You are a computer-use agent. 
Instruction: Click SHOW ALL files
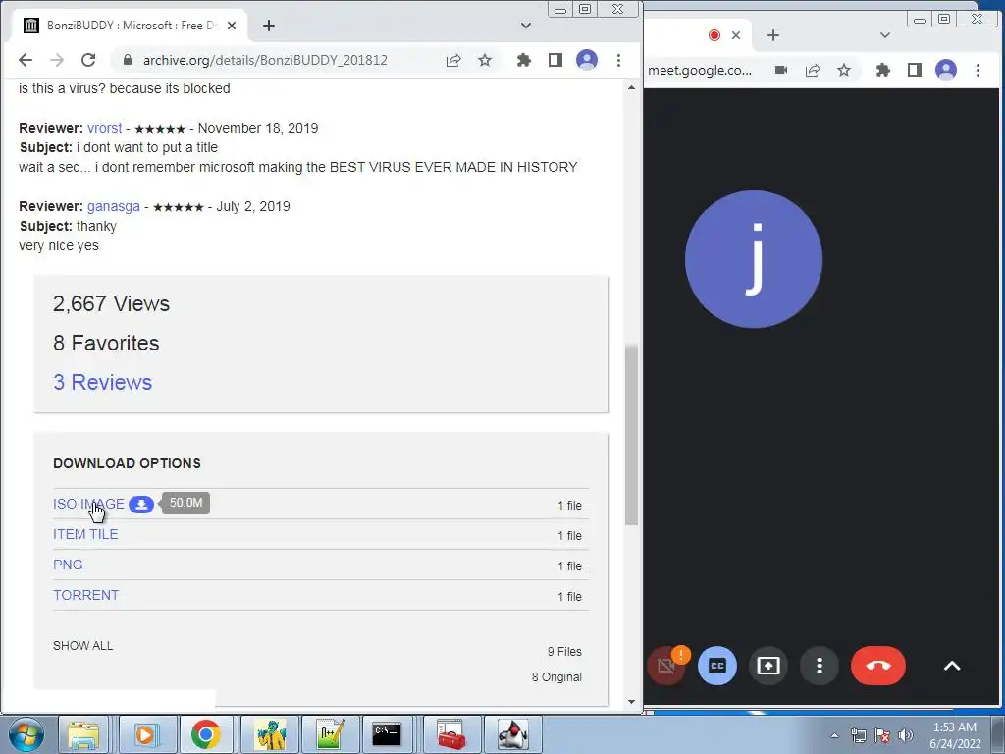tap(82, 646)
